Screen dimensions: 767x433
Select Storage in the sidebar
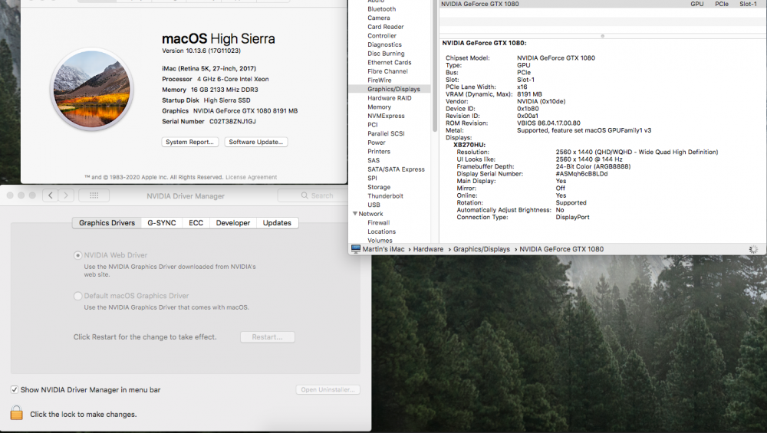click(379, 187)
